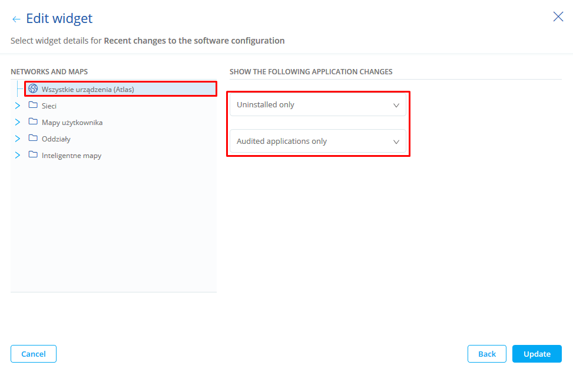Click the Oddziały folder icon

click(33, 139)
